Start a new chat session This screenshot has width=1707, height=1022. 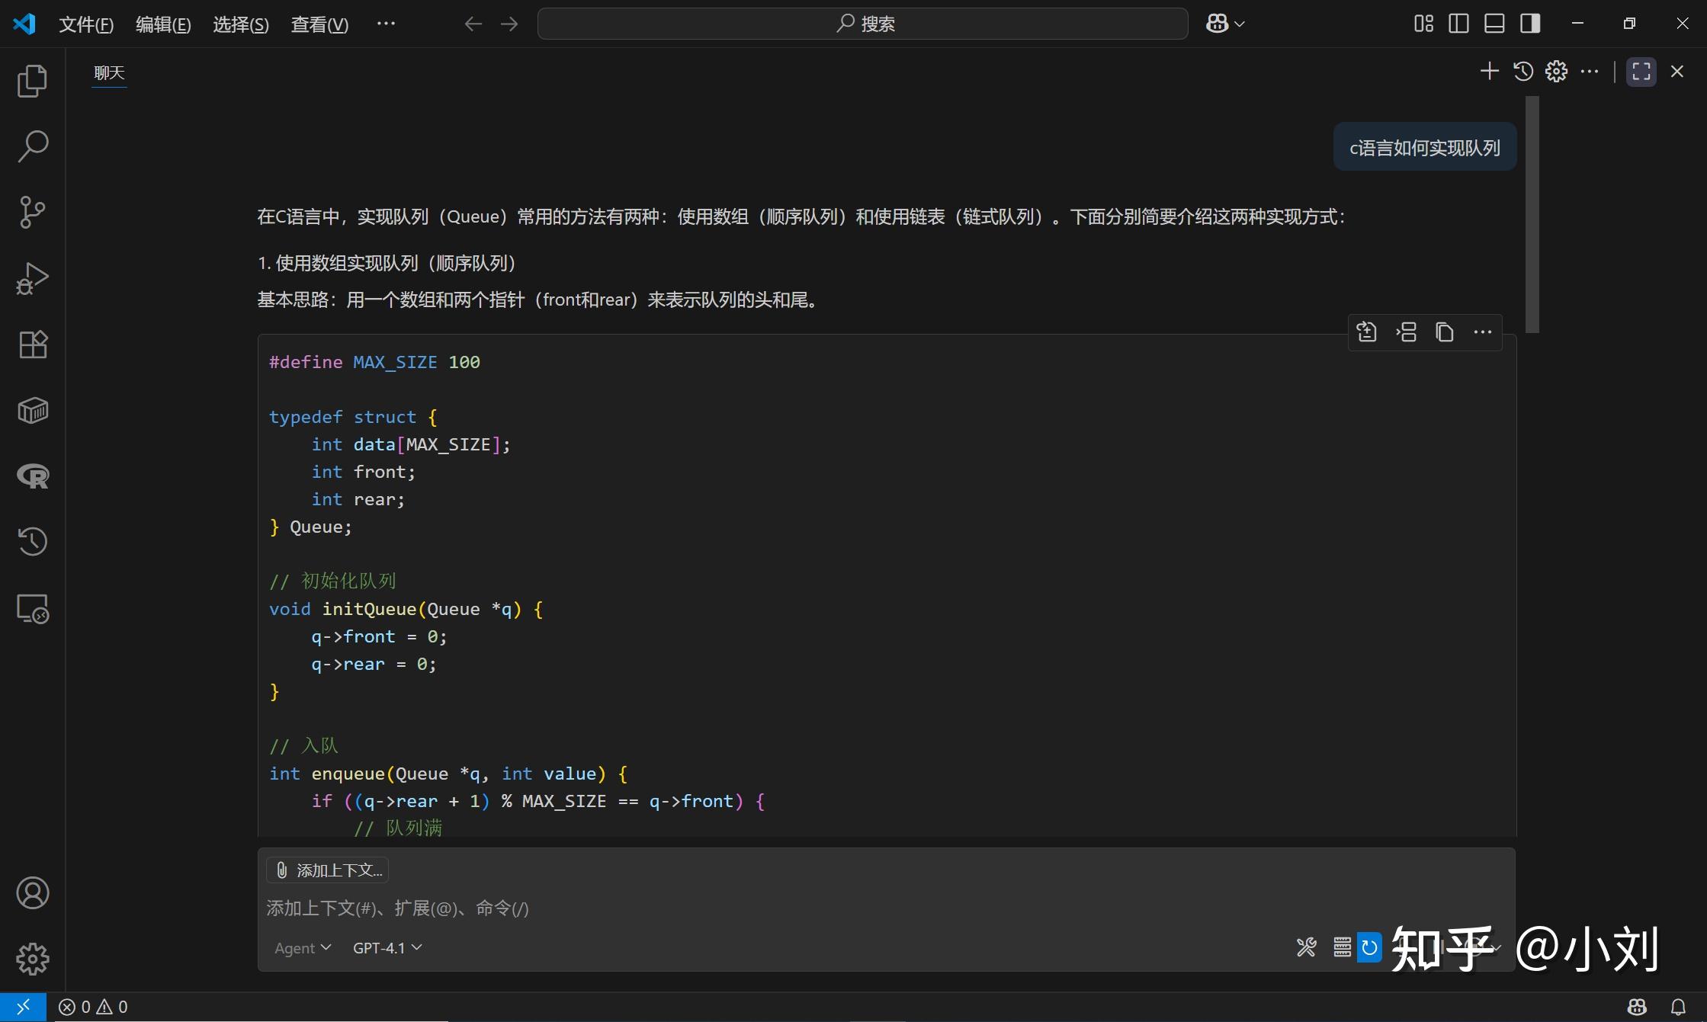click(1488, 71)
